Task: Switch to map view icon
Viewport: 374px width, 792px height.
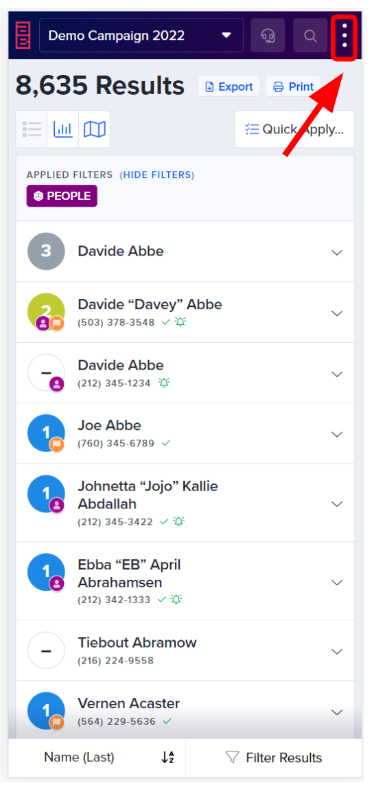Action: coord(95,129)
